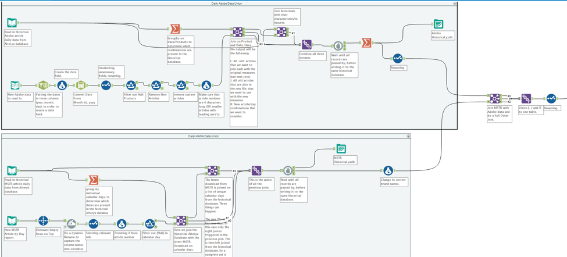
Task: Click the annotation 'Adobe Historical.yxdb'
Action: pyautogui.click(x=443, y=35)
